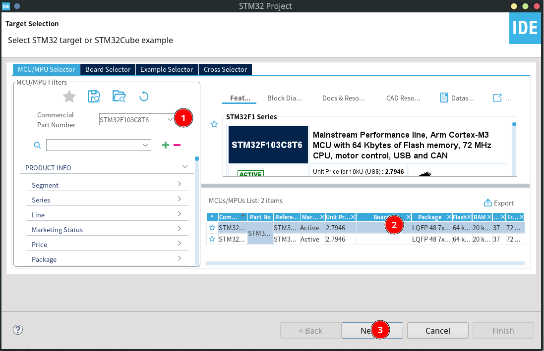Remove the Unit Pr... column via its X
The height and width of the screenshot is (351, 544).
tap(353, 217)
